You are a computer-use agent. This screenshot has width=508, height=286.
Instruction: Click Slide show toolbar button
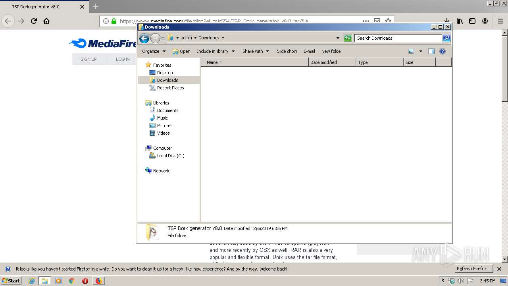point(287,51)
